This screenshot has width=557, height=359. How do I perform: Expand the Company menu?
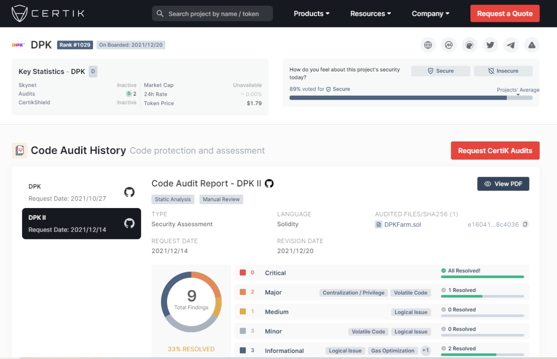[431, 13]
